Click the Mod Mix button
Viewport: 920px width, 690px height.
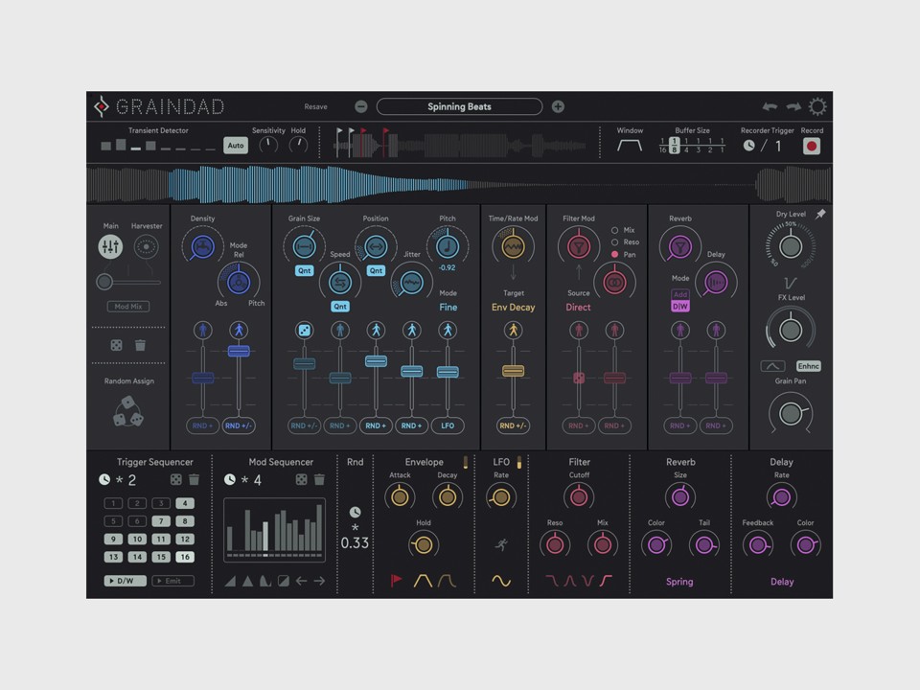coord(128,307)
